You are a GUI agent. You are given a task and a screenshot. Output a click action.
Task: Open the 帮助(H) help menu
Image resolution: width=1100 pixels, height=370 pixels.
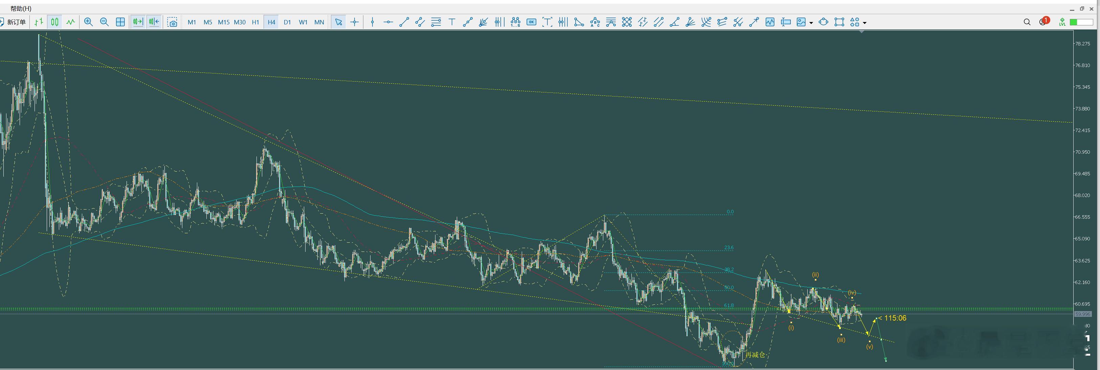[x=21, y=8]
